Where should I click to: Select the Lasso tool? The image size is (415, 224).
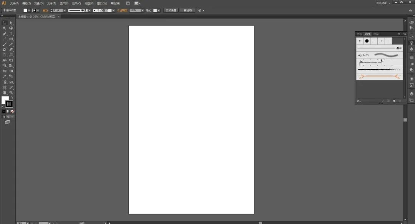[11, 28]
